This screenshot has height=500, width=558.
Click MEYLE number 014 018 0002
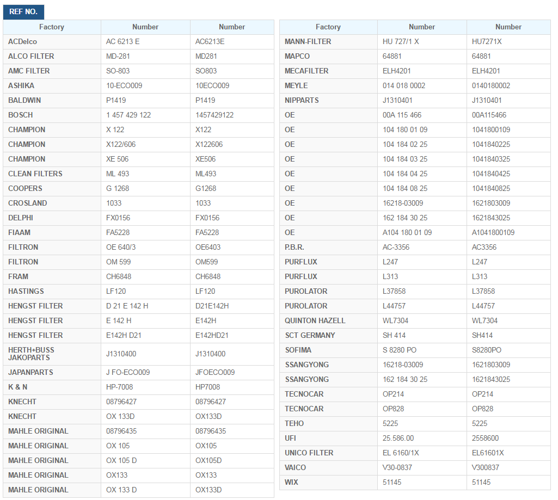click(404, 86)
